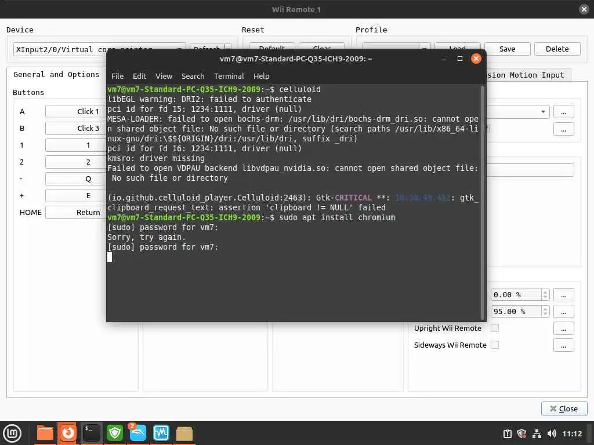Screen dimensions: 594x445
Task: Click the Q mapping for minus button
Action: coord(76,178)
